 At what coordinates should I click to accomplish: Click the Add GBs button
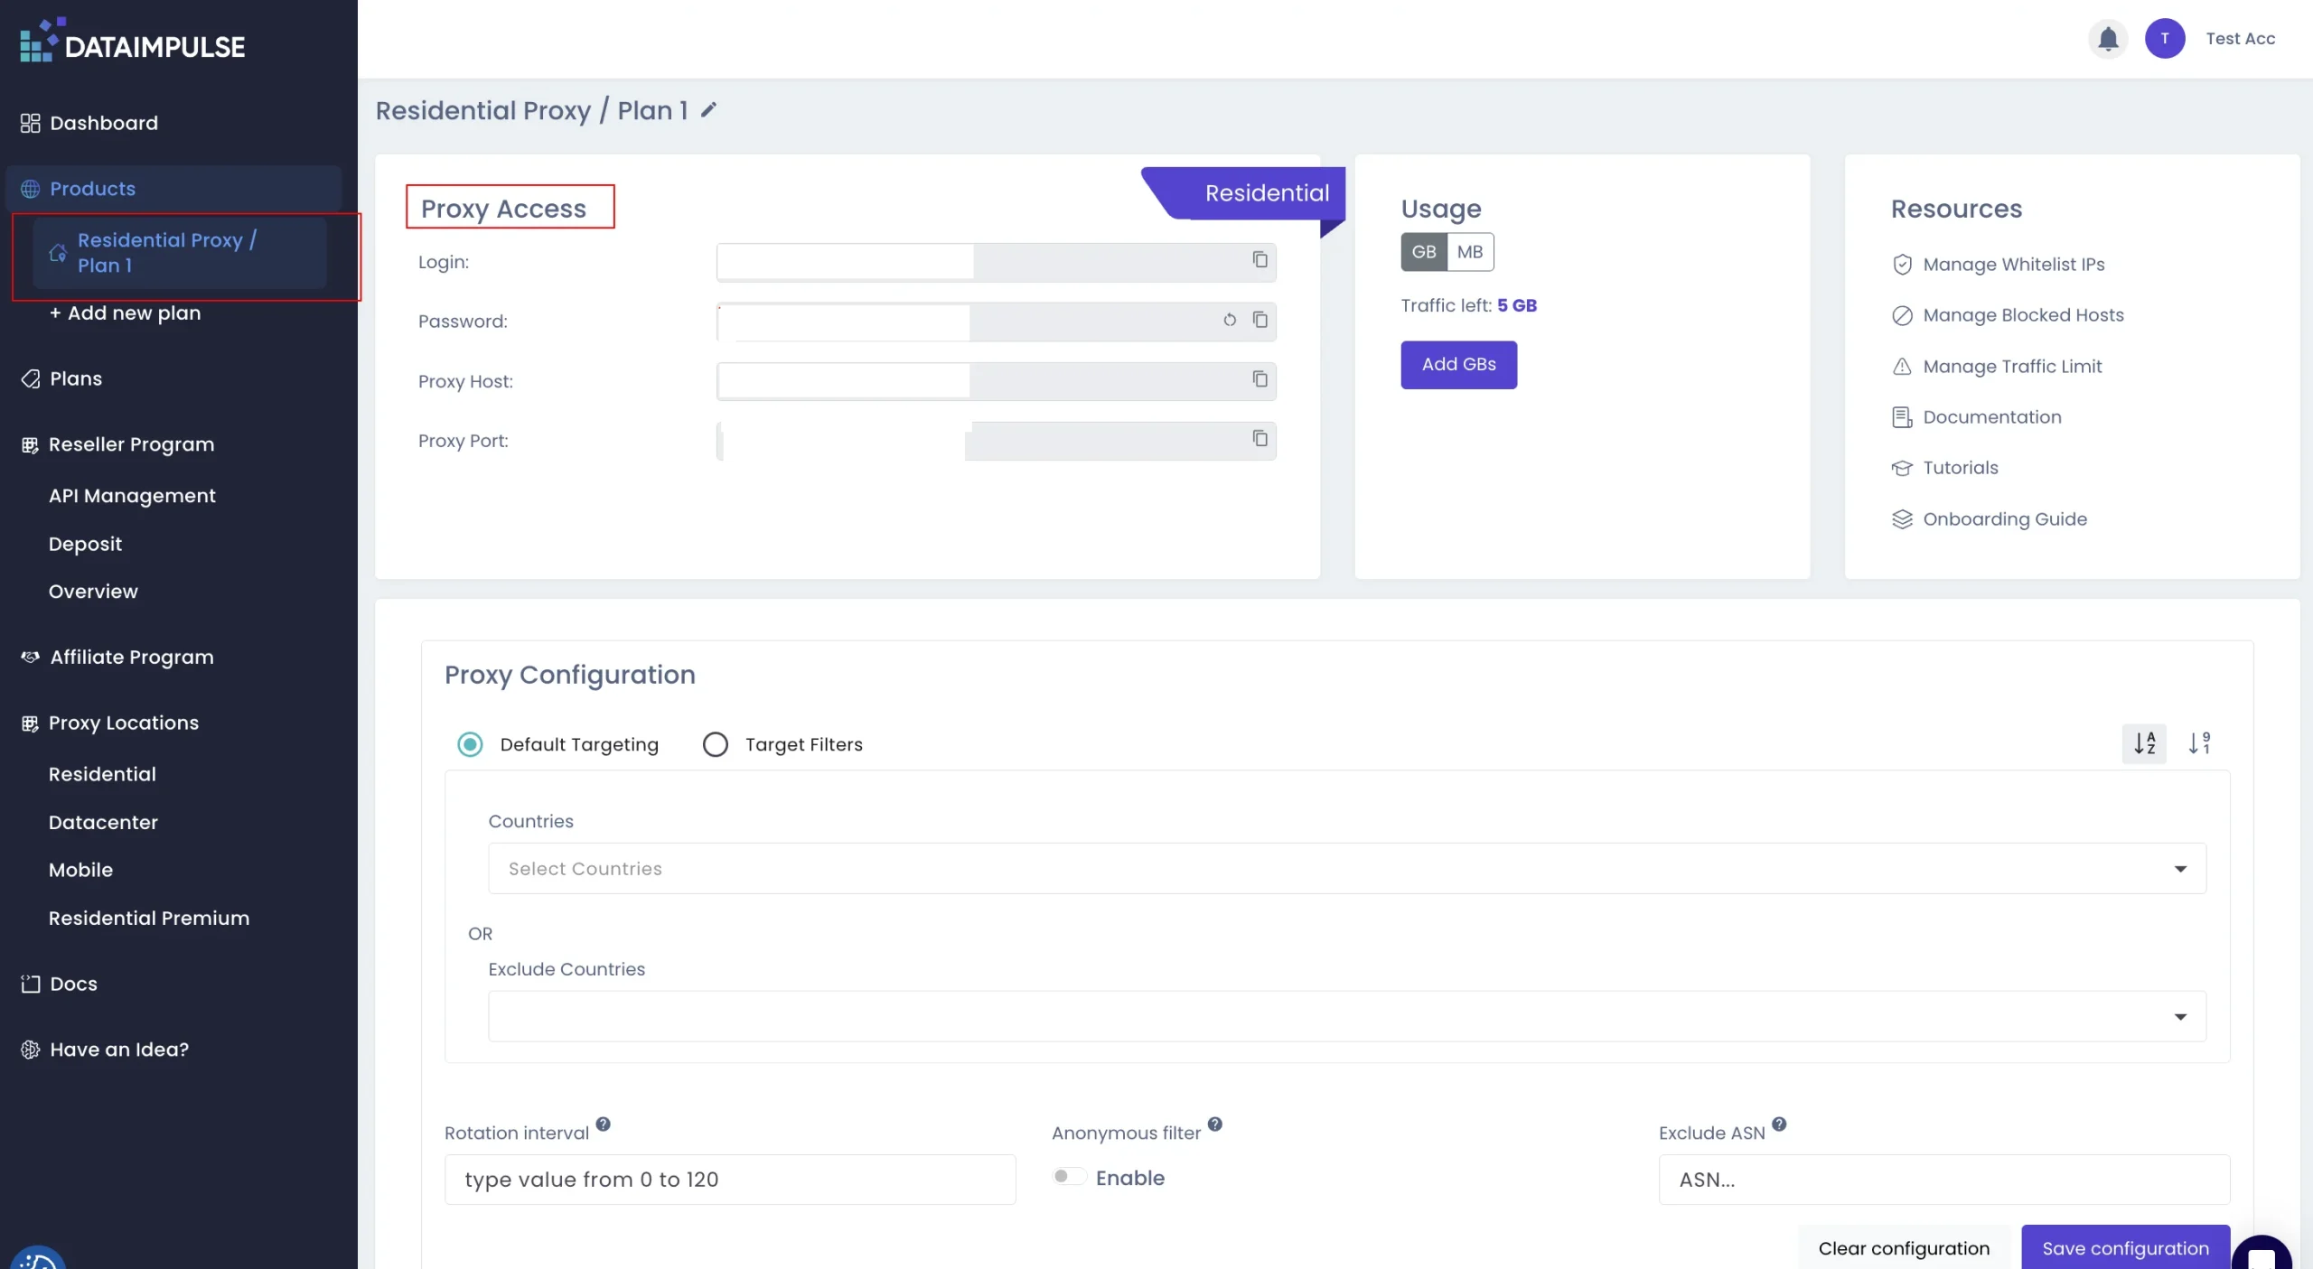coord(1458,365)
